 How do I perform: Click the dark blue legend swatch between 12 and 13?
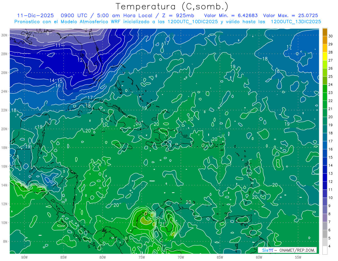[x=325, y=177]
